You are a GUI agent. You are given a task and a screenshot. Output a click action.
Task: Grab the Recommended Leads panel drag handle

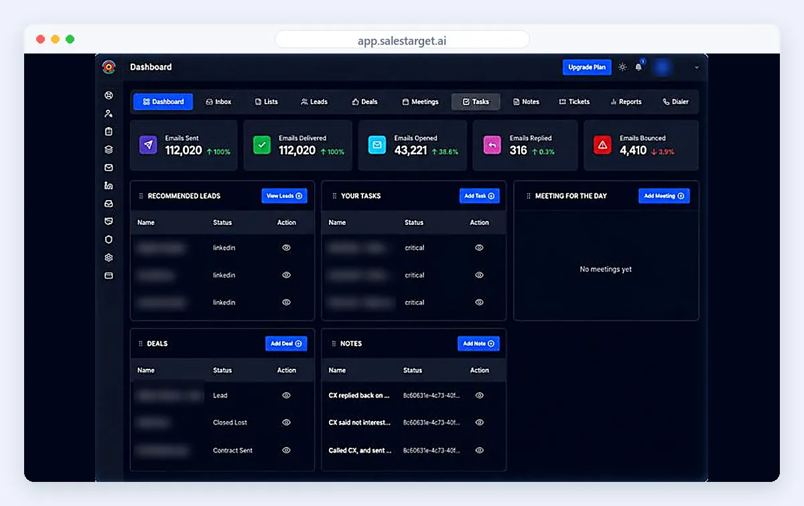(141, 196)
